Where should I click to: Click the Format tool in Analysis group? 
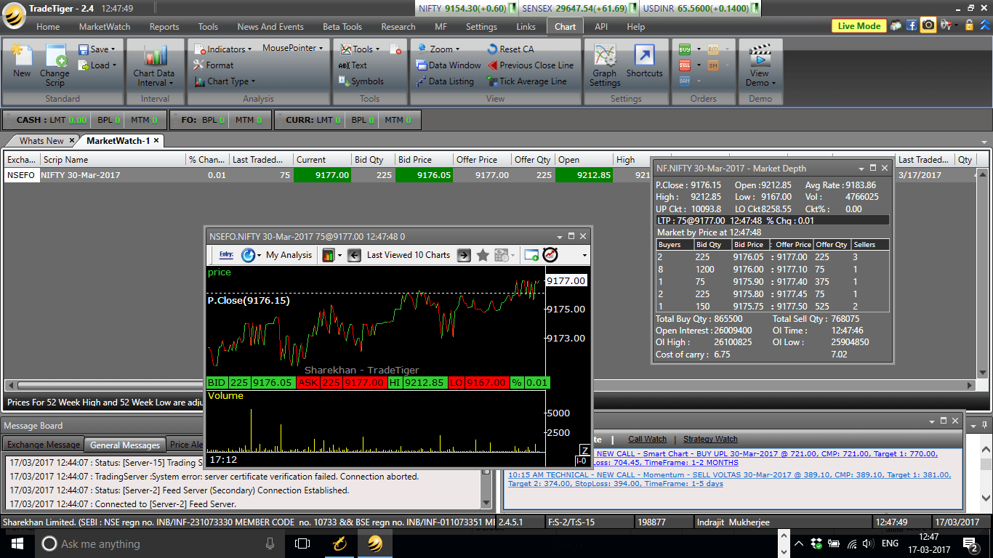click(x=214, y=65)
